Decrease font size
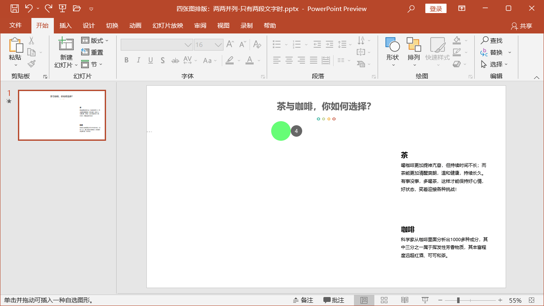The height and width of the screenshot is (306, 544). (243, 44)
